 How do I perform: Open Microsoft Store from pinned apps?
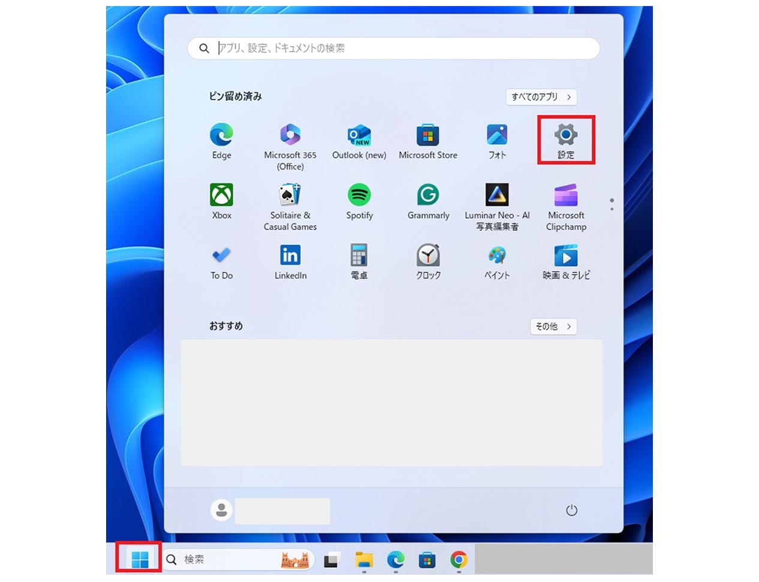click(x=428, y=141)
